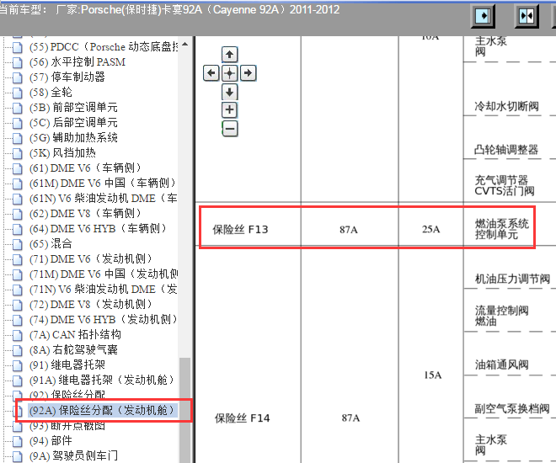556x463 pixels.
Task: Open (8A) 右舵驾驶气囊 entry
Action: point(73,349)
